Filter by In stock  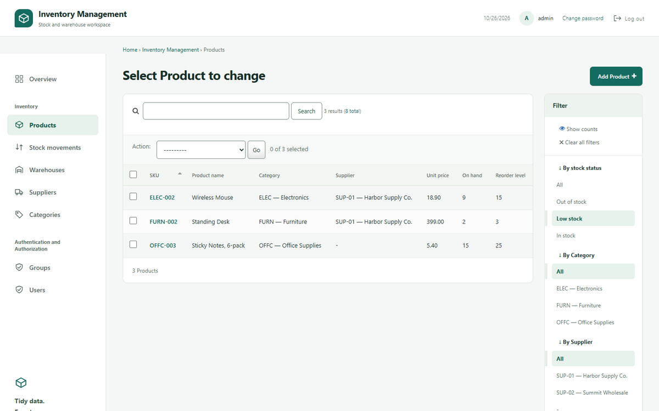click(x=593, y=236)
